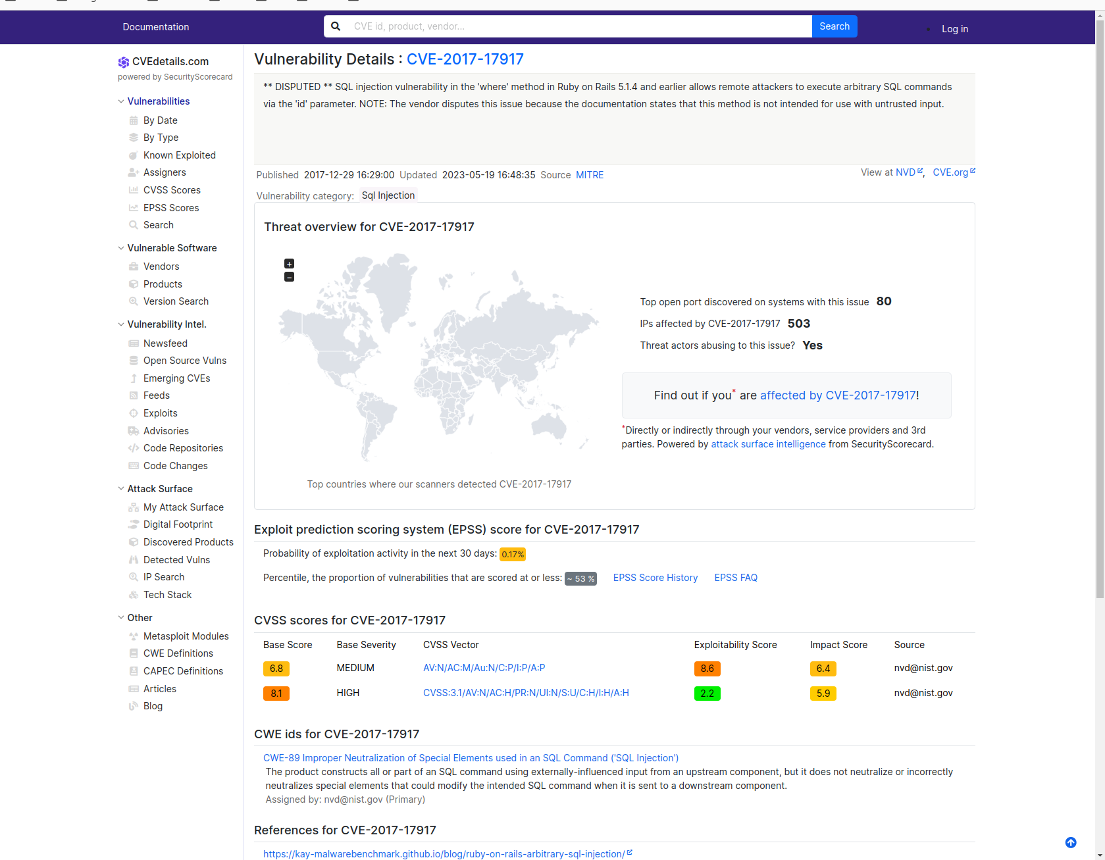Open the EPSS FAQ link
Image resolution: width=1105 pixels, height=860 pixels.
point(736,578)
